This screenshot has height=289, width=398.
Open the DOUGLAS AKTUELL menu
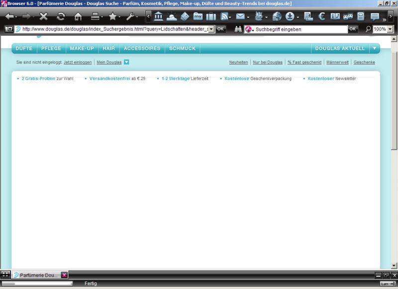point(340,48)
